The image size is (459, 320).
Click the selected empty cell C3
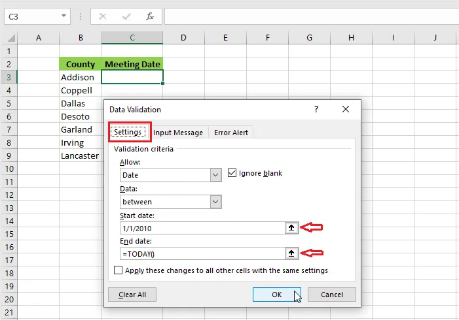(132, 77)
